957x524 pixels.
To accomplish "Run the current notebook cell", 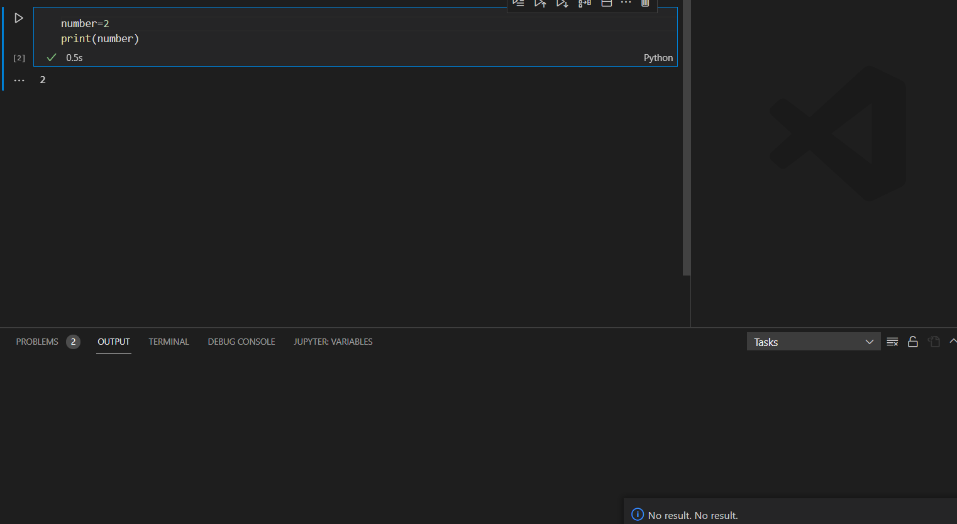I will coord(18,18).
